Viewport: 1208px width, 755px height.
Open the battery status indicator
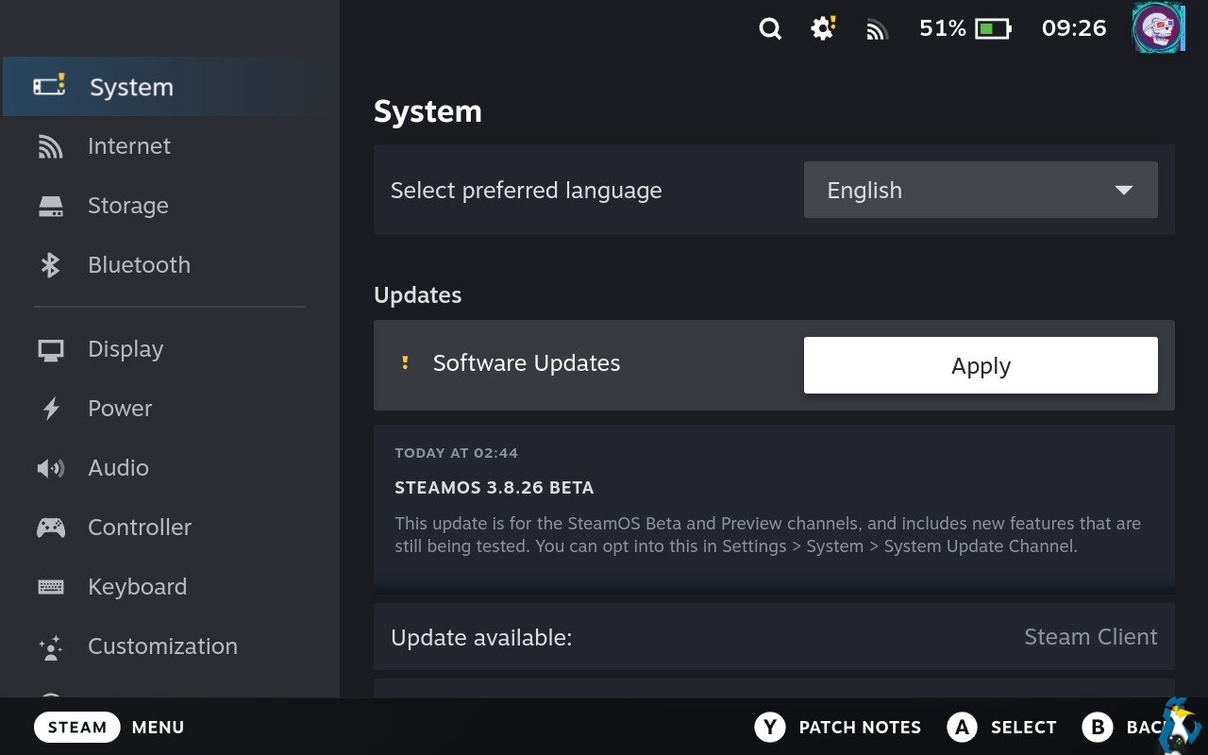pyautogui.click(x=993, y=29)
